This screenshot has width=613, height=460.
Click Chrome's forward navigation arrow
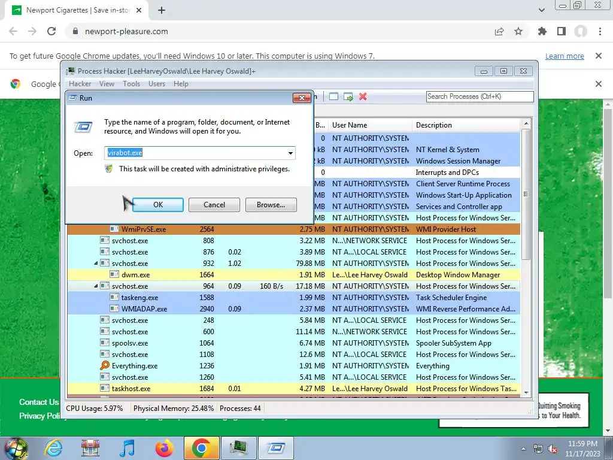(x=32, y=31)
